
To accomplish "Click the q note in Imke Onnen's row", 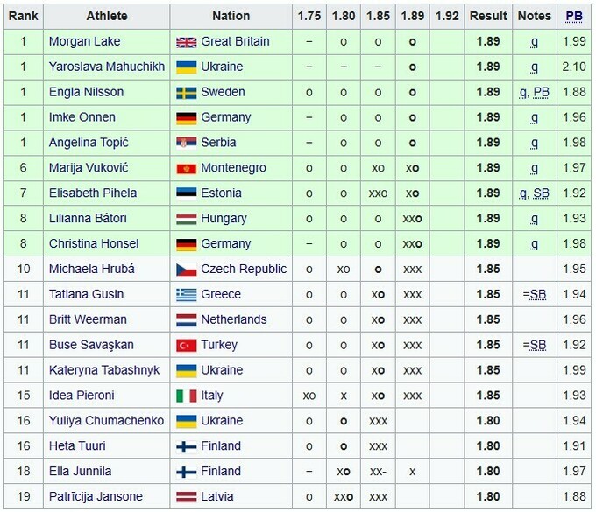I will pos(535,117).
